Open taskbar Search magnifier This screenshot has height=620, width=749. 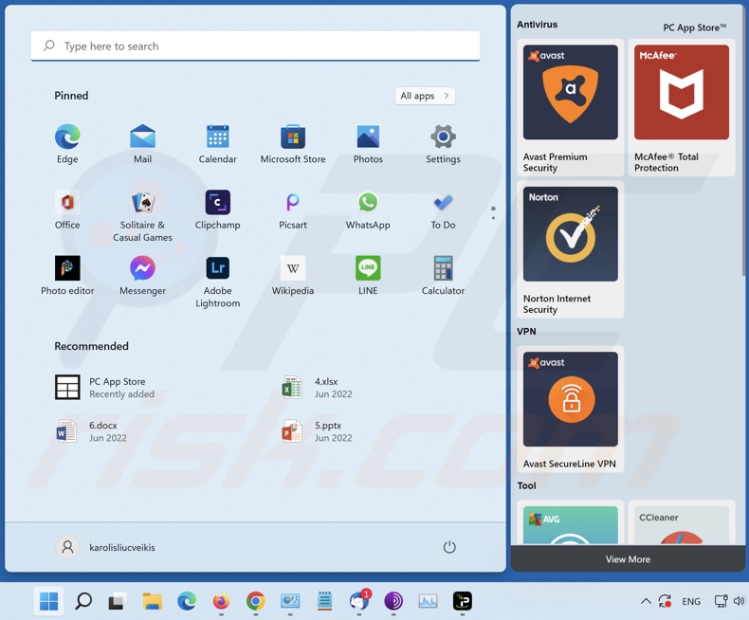click(x=83, y=601)
